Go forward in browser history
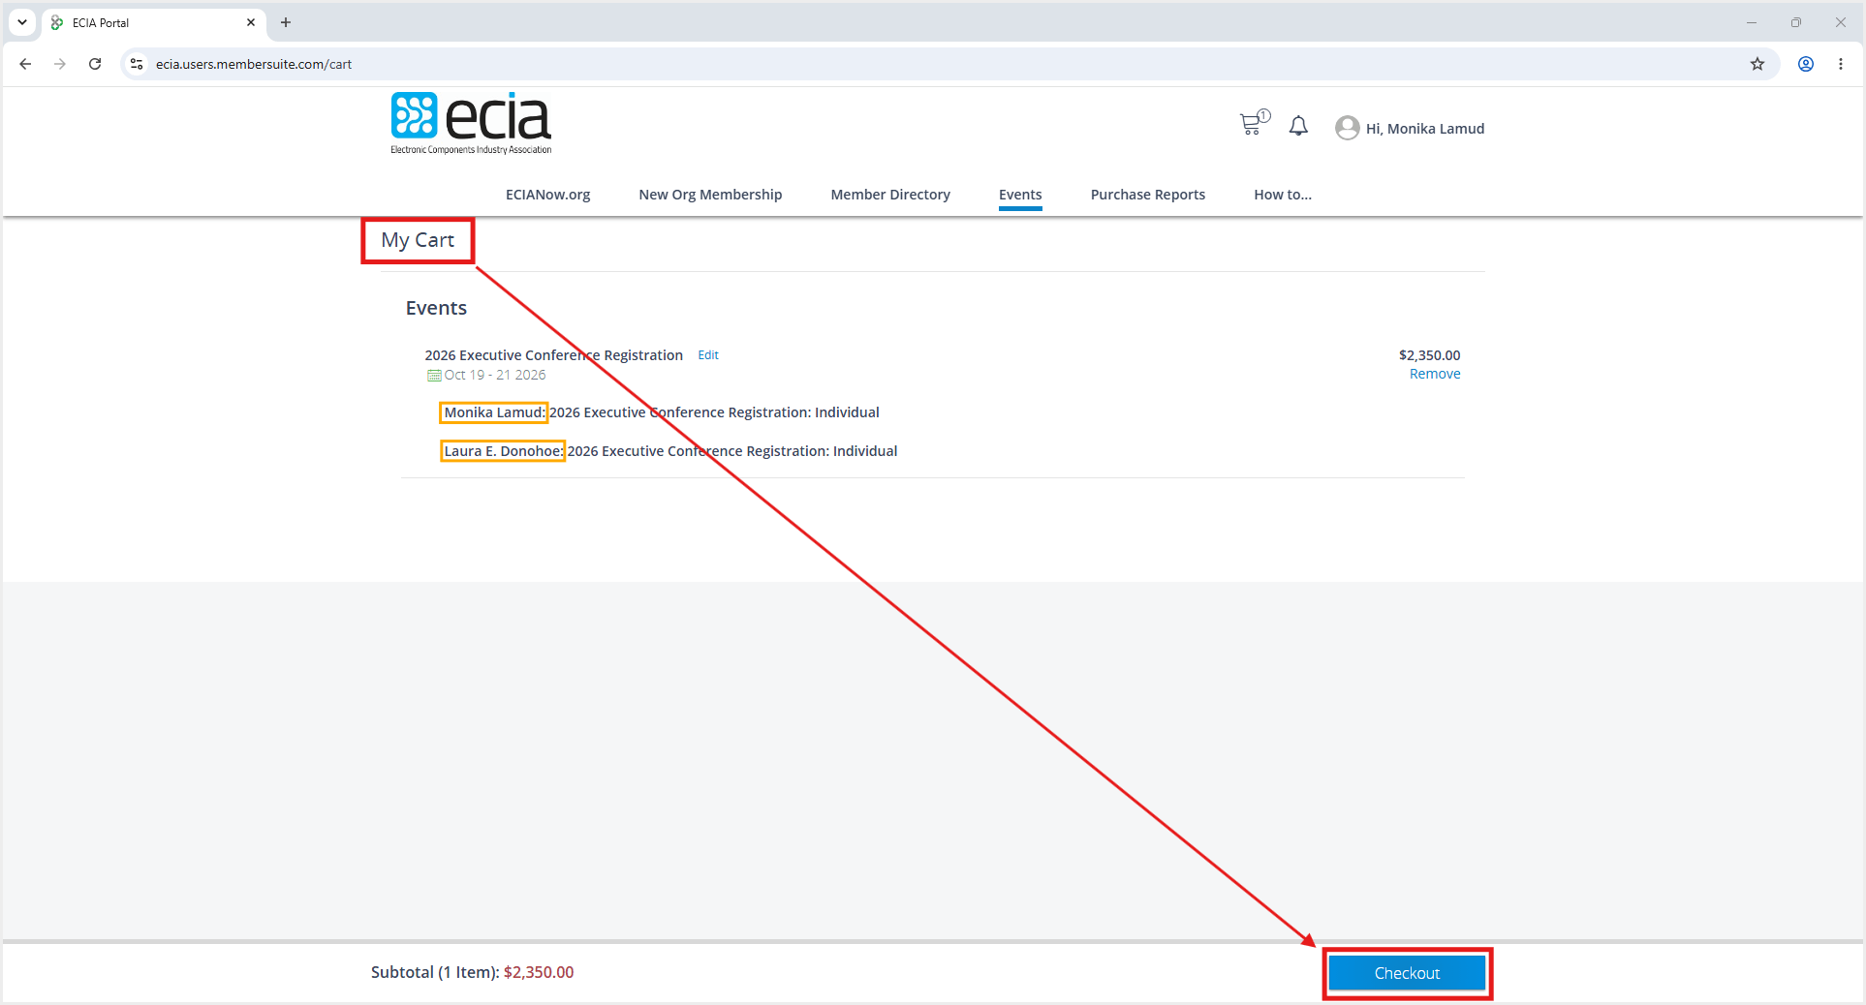This screenshot has width=1866, height=1005. (x=60, y=64)
